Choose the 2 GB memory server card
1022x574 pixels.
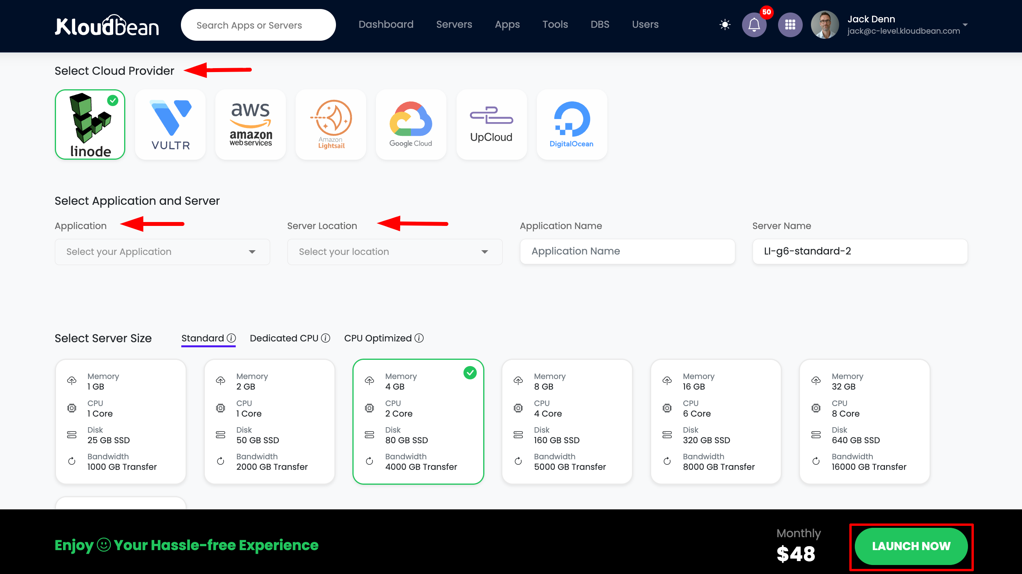pos(269,422)
